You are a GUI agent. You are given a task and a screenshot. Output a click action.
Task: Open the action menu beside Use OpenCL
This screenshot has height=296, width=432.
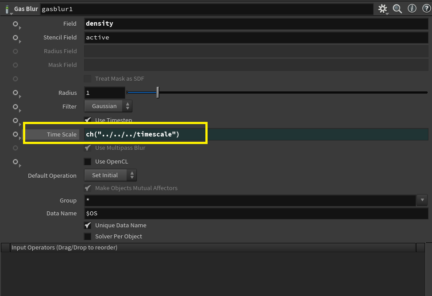coord(16,163)
